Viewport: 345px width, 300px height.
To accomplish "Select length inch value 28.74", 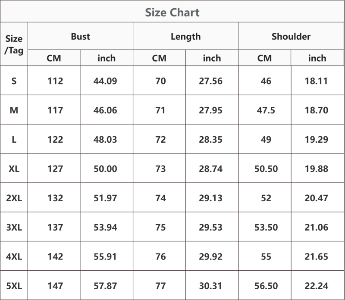I will tap(210, 169).
